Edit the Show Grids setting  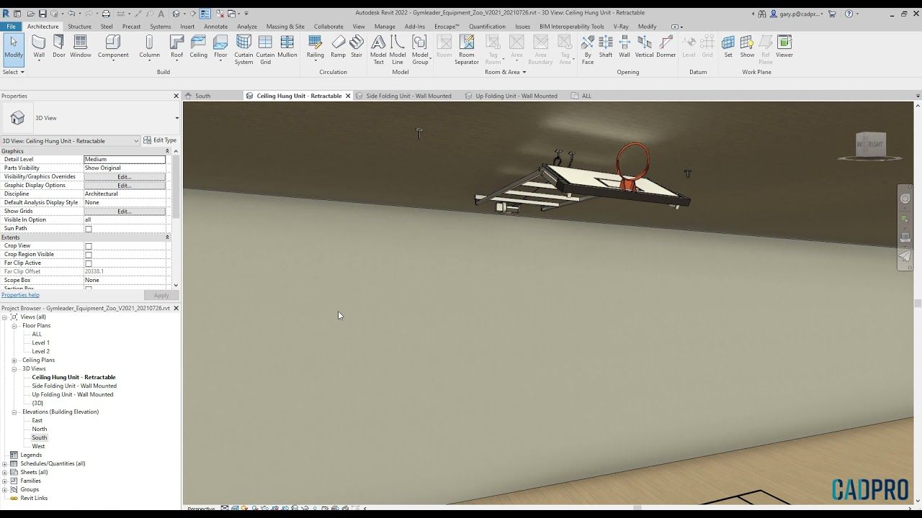click(125, 212)
